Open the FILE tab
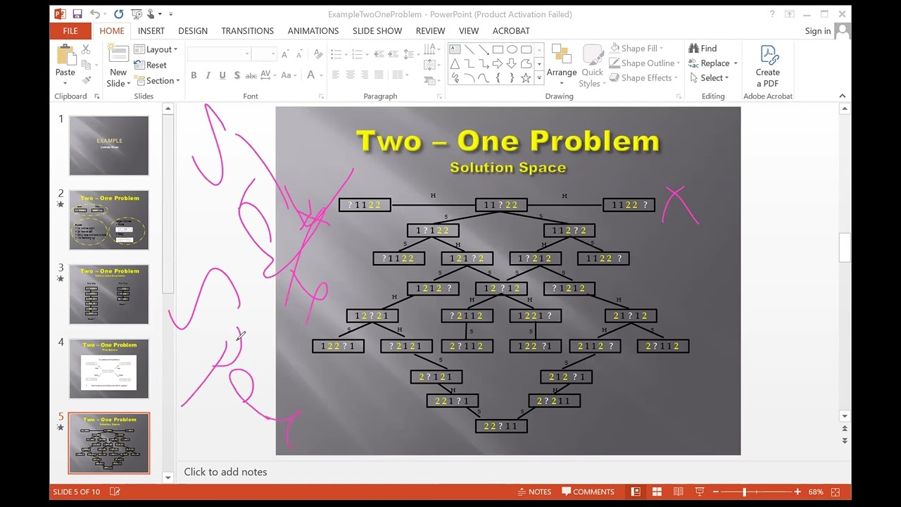The image size is (901, 507). (x=70, y=31)
